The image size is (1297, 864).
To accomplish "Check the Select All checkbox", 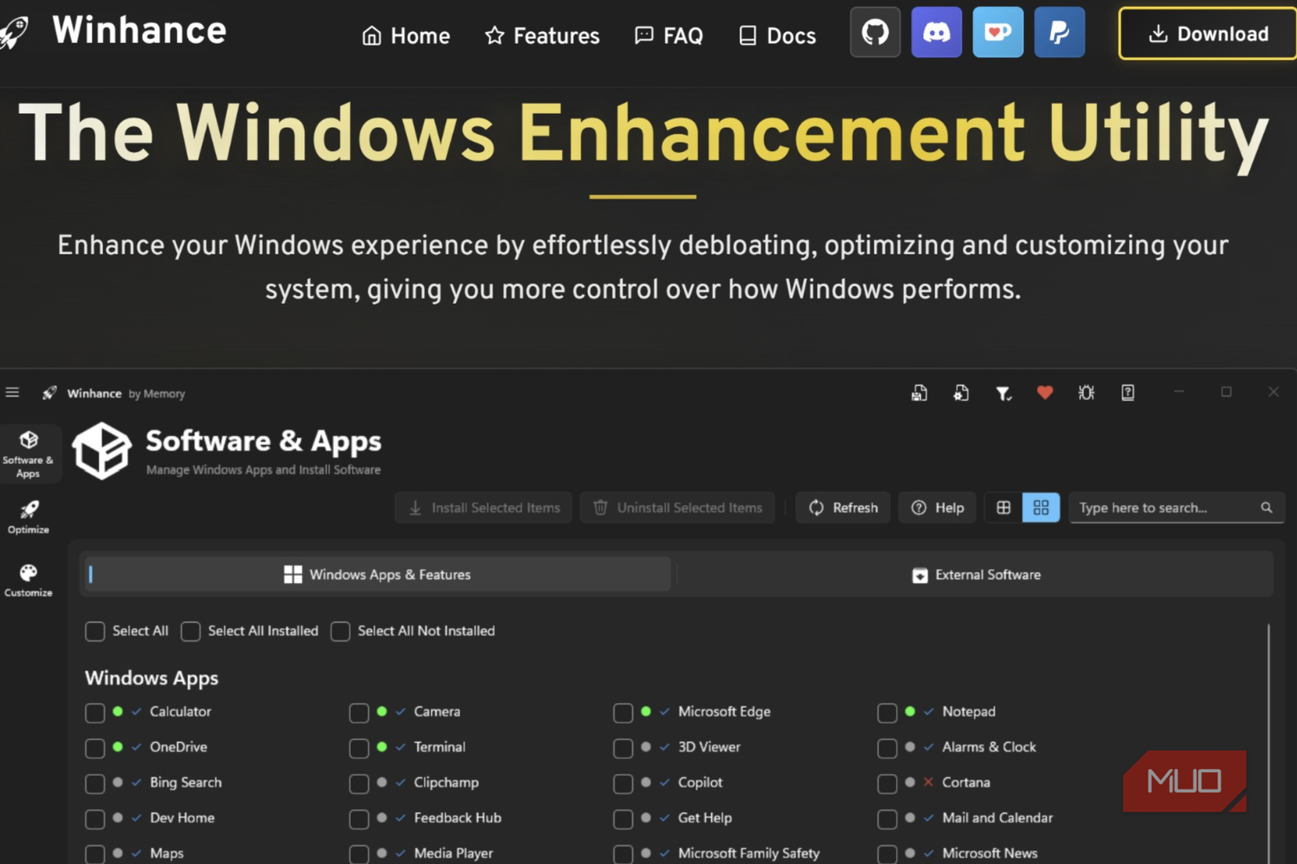I will tap(95, 631).
